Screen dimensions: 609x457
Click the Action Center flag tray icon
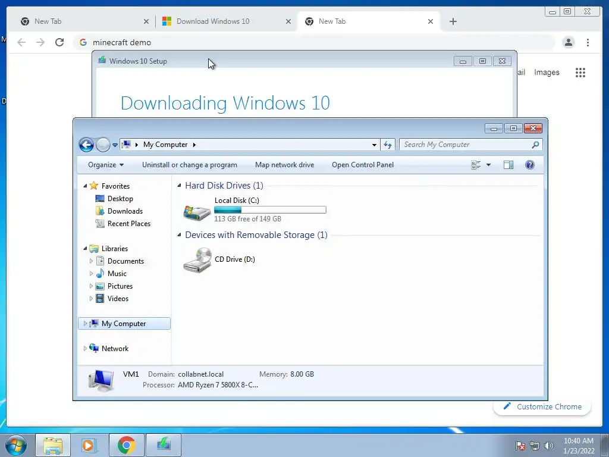(520, 446)
